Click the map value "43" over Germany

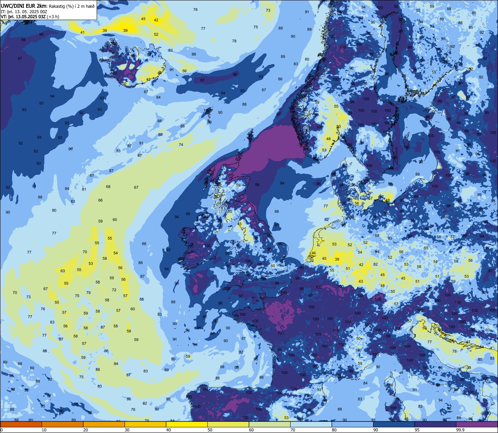pyautogui.click(x=361, y=282)
